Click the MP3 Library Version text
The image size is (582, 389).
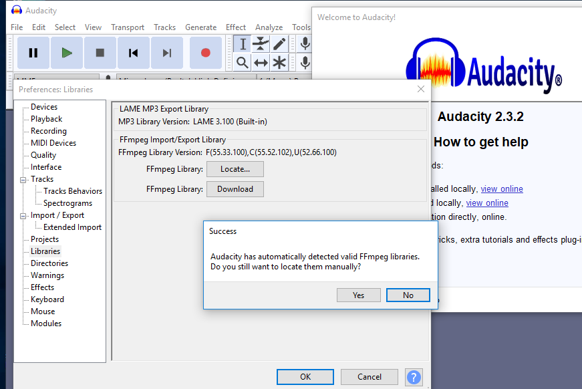192,122
